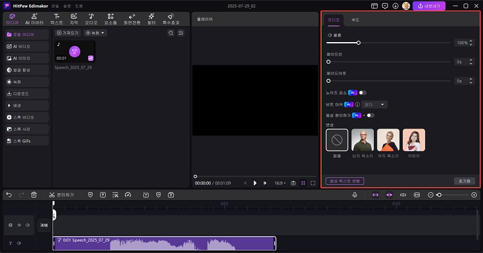Open the 필터 filter tool
This screenshot has height=253, width=483.
click(x=151, y=19)
